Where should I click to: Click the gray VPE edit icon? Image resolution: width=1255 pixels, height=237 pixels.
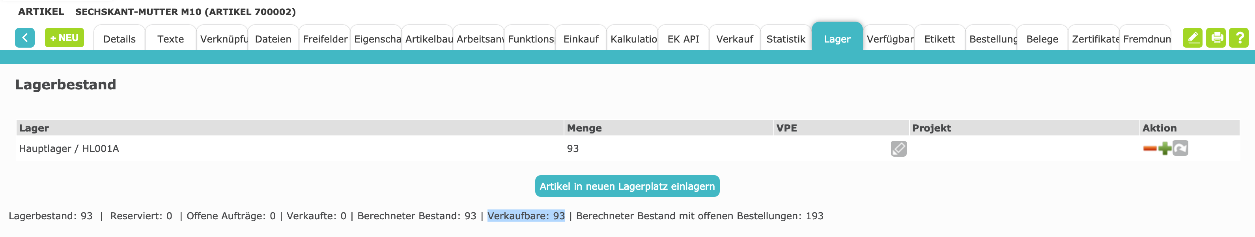pyautogui.click(x=898, y=149)
